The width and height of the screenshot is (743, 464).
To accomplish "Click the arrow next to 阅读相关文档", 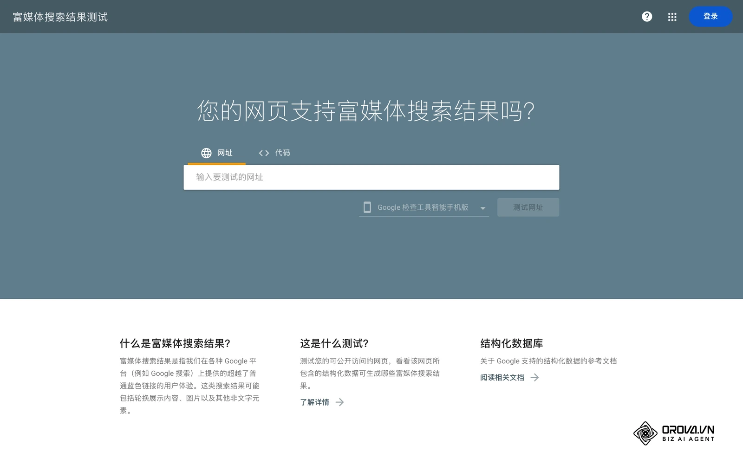I will 535,378.
